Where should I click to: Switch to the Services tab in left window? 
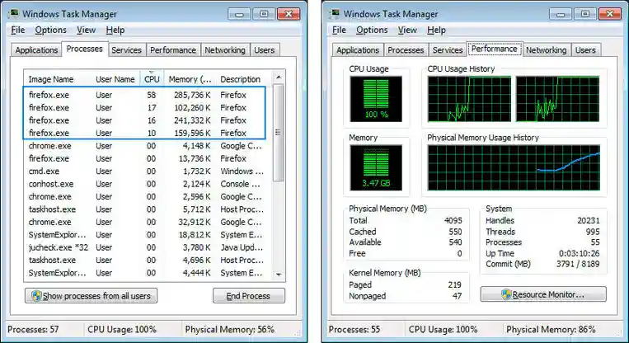(126, 50)
